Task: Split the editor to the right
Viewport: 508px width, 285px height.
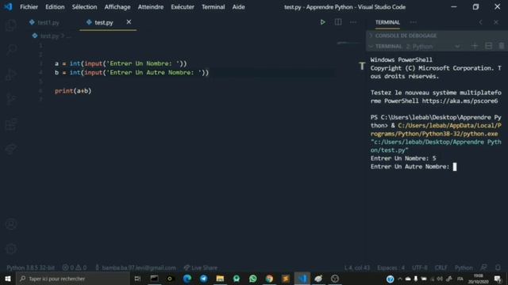Action: click(338, 22)
